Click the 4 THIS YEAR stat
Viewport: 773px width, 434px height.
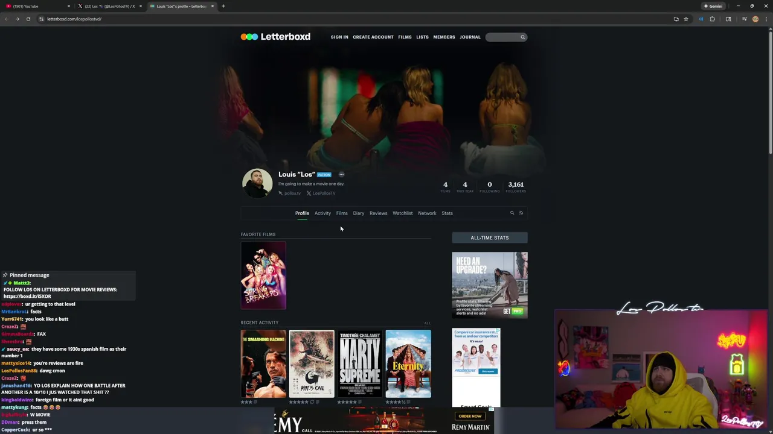tap(465, 187)
